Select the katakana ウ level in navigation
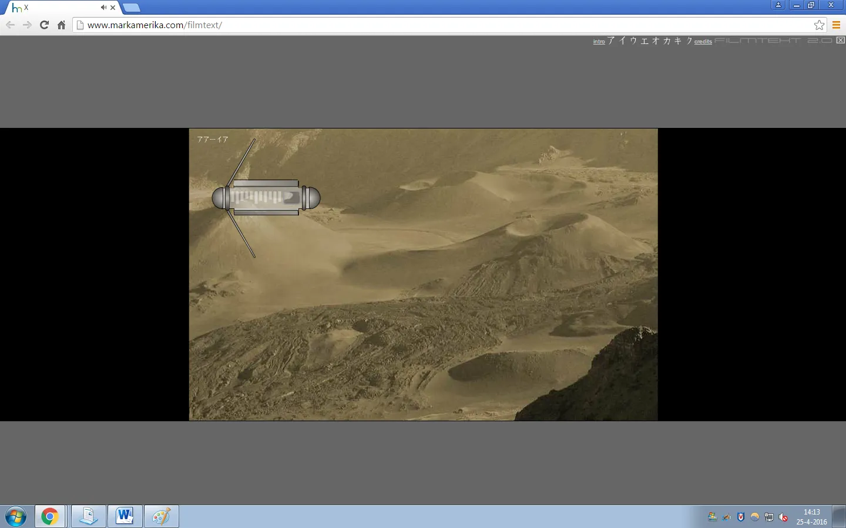The height and width of the screenshot is (528, 846). [633, 41]
